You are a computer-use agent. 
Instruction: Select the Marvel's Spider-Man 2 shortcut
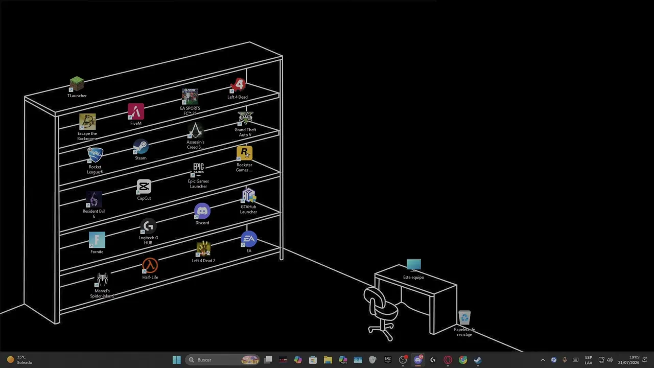[102, 285]
